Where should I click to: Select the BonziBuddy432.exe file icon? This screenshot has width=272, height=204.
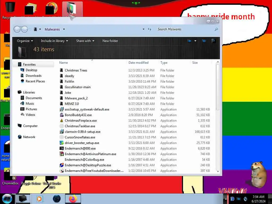[61, 115]
